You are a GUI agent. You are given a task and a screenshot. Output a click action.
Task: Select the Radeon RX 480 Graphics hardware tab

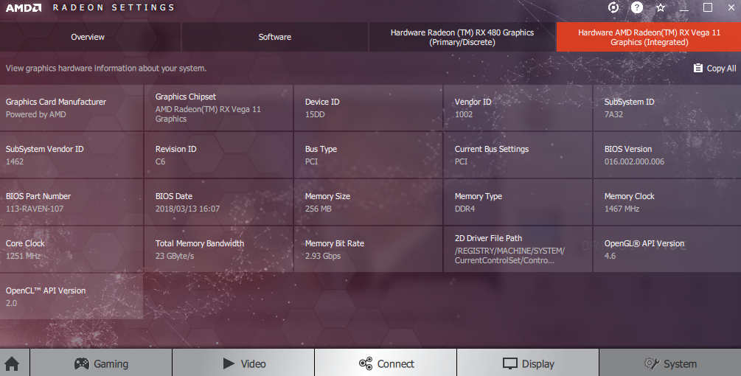point(462,37)
